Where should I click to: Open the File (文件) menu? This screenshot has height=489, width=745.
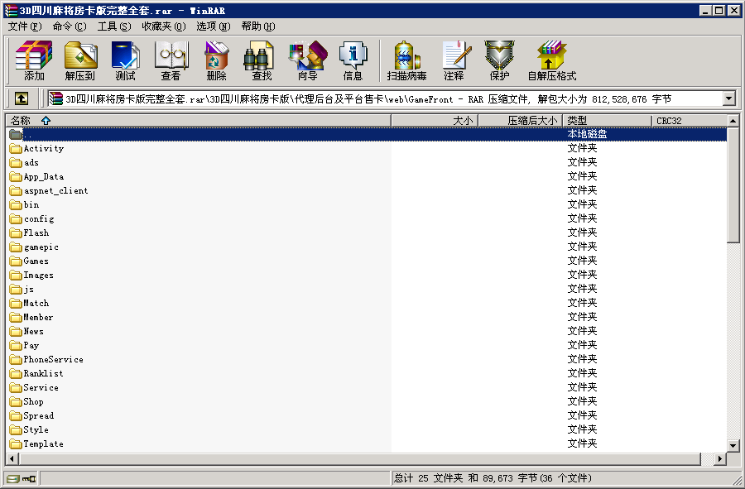point(25,26)
